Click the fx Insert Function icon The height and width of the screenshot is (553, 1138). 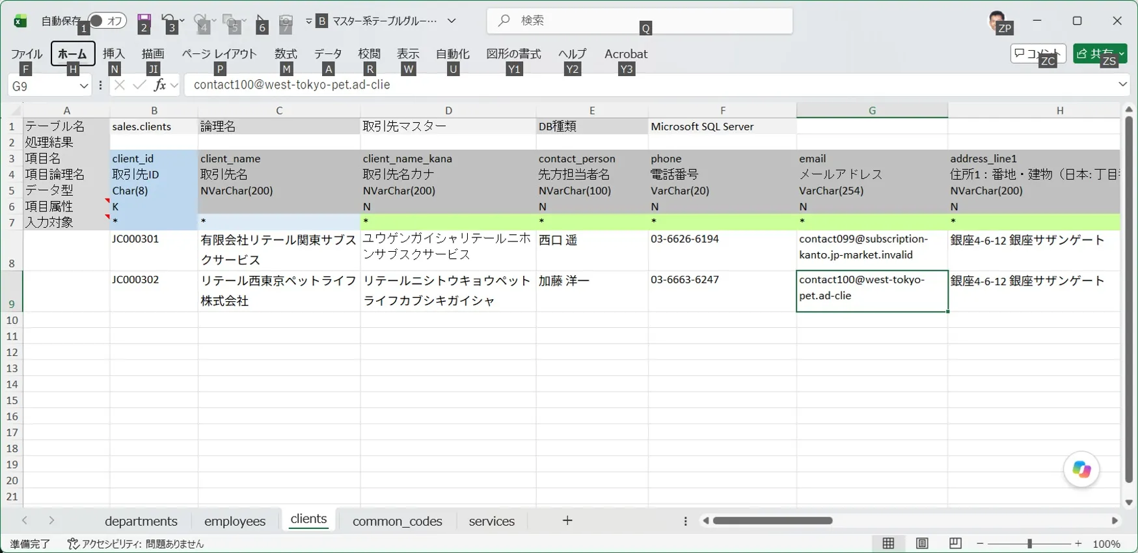point(159,85)
